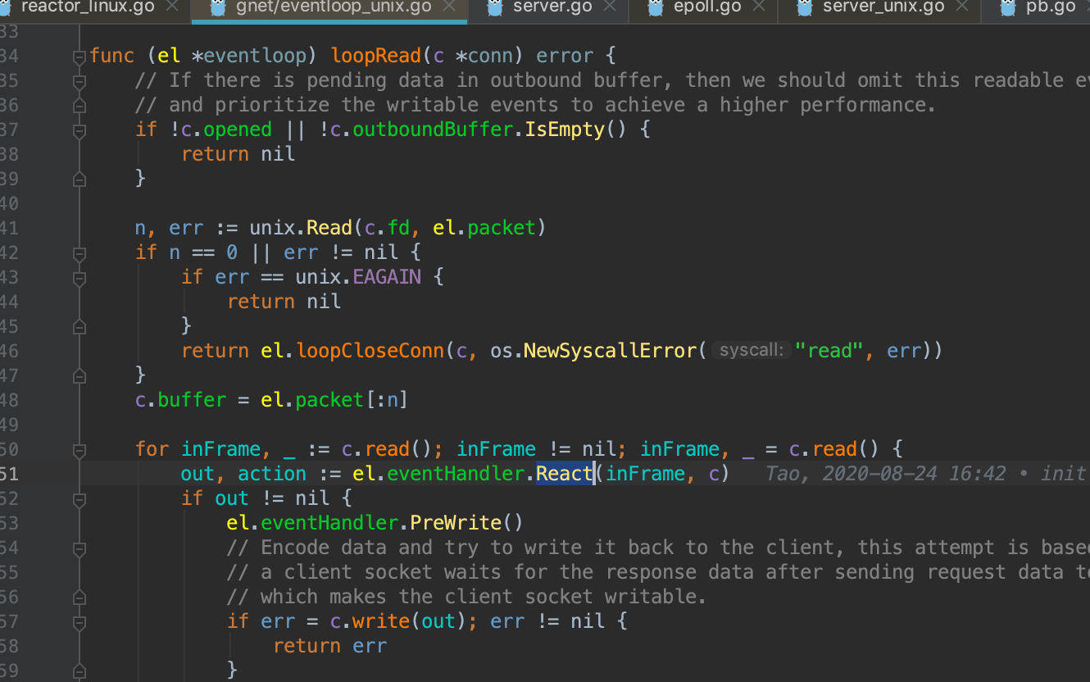Click the Go gopher icon on epoll.go tab
This screenshot has width=1090, height=682.
click(x=654, y=7)
